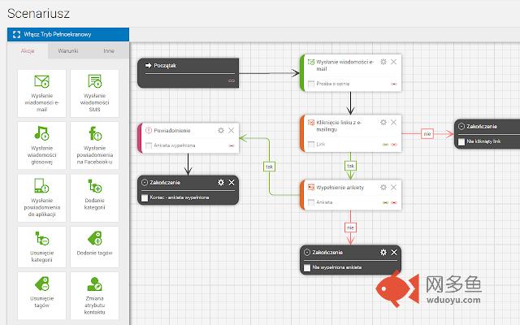Toggle checkbox beside Koniec - ankieta wypełniona
The height and width of the screenshot is (325, 520).
pos(145,198)
